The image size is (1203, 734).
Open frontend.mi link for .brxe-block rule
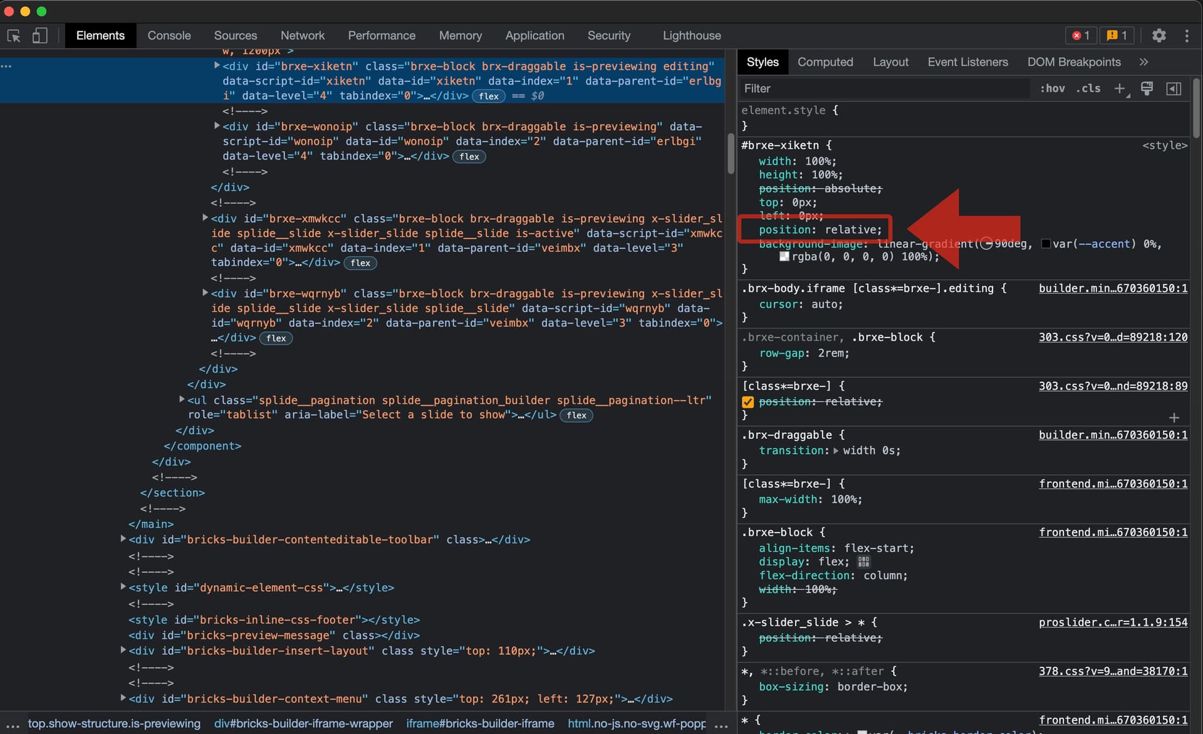1113,532
